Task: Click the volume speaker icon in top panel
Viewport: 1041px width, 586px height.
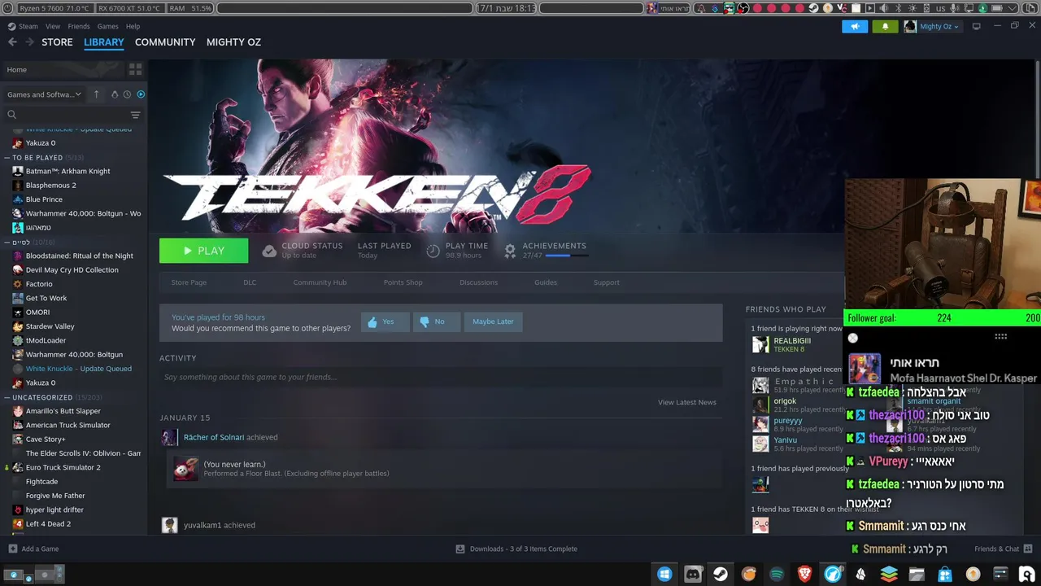Action: 883,8
